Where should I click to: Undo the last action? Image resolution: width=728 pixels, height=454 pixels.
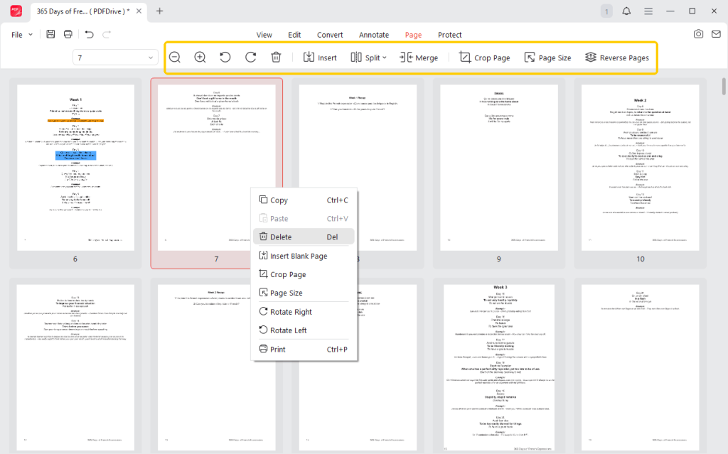[88, 34]
